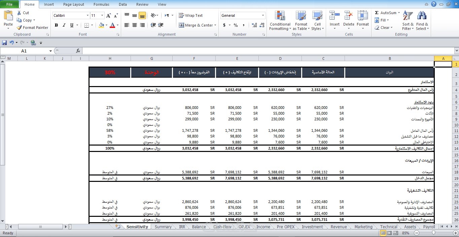Viewport: 459px width, 237px height.
Task: Click the Copy icon
Action: click(19, 20)
